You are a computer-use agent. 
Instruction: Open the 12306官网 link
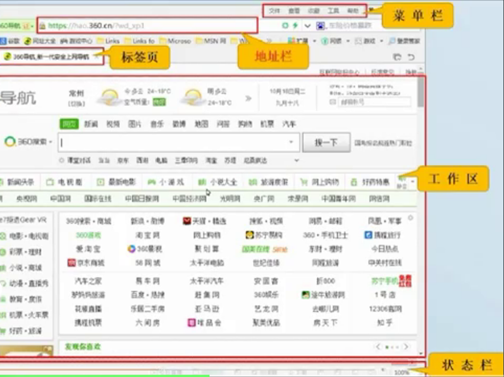[x=385, y=309]
